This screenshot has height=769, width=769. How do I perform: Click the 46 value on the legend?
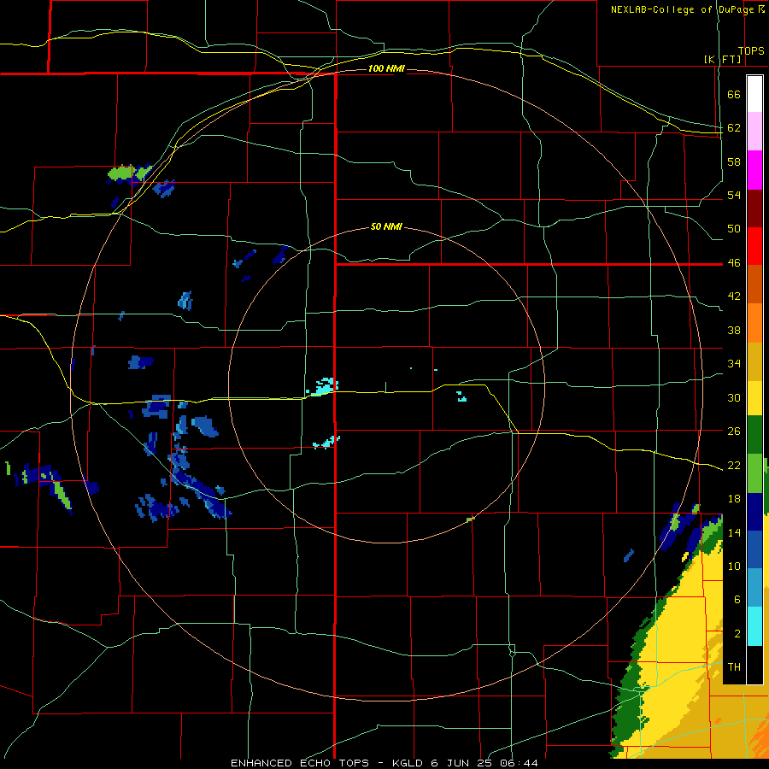click(734, 263)
